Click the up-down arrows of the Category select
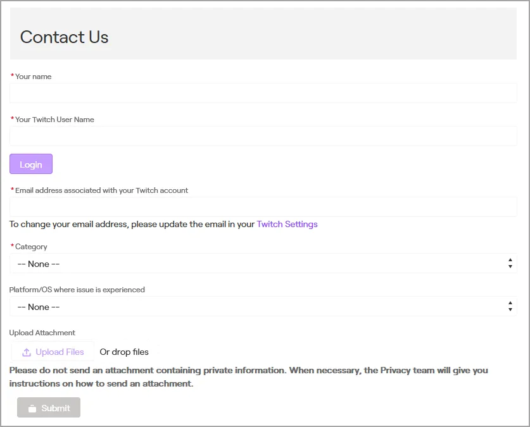This screenshot has width=530, height=427. (x=510, y=264)
